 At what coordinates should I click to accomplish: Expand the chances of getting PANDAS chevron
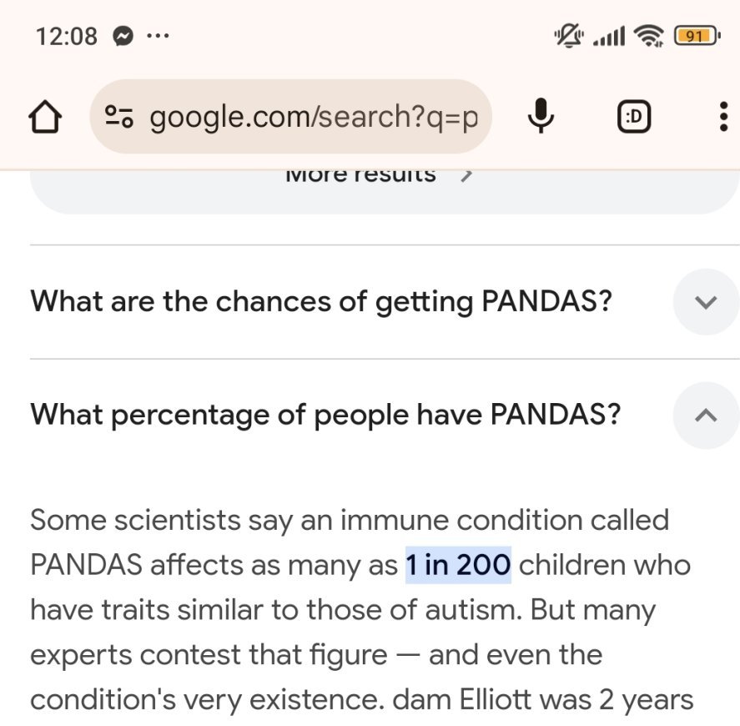[x=706, y=302]
